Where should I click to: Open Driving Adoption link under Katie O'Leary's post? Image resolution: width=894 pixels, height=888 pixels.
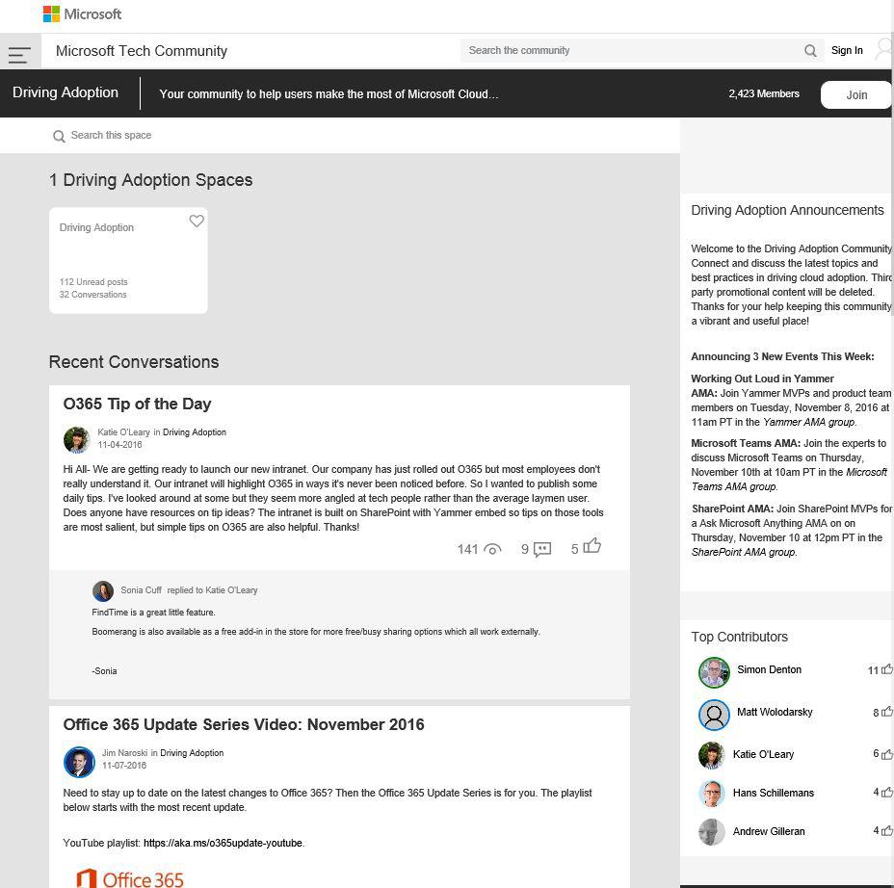coord(195,432)
